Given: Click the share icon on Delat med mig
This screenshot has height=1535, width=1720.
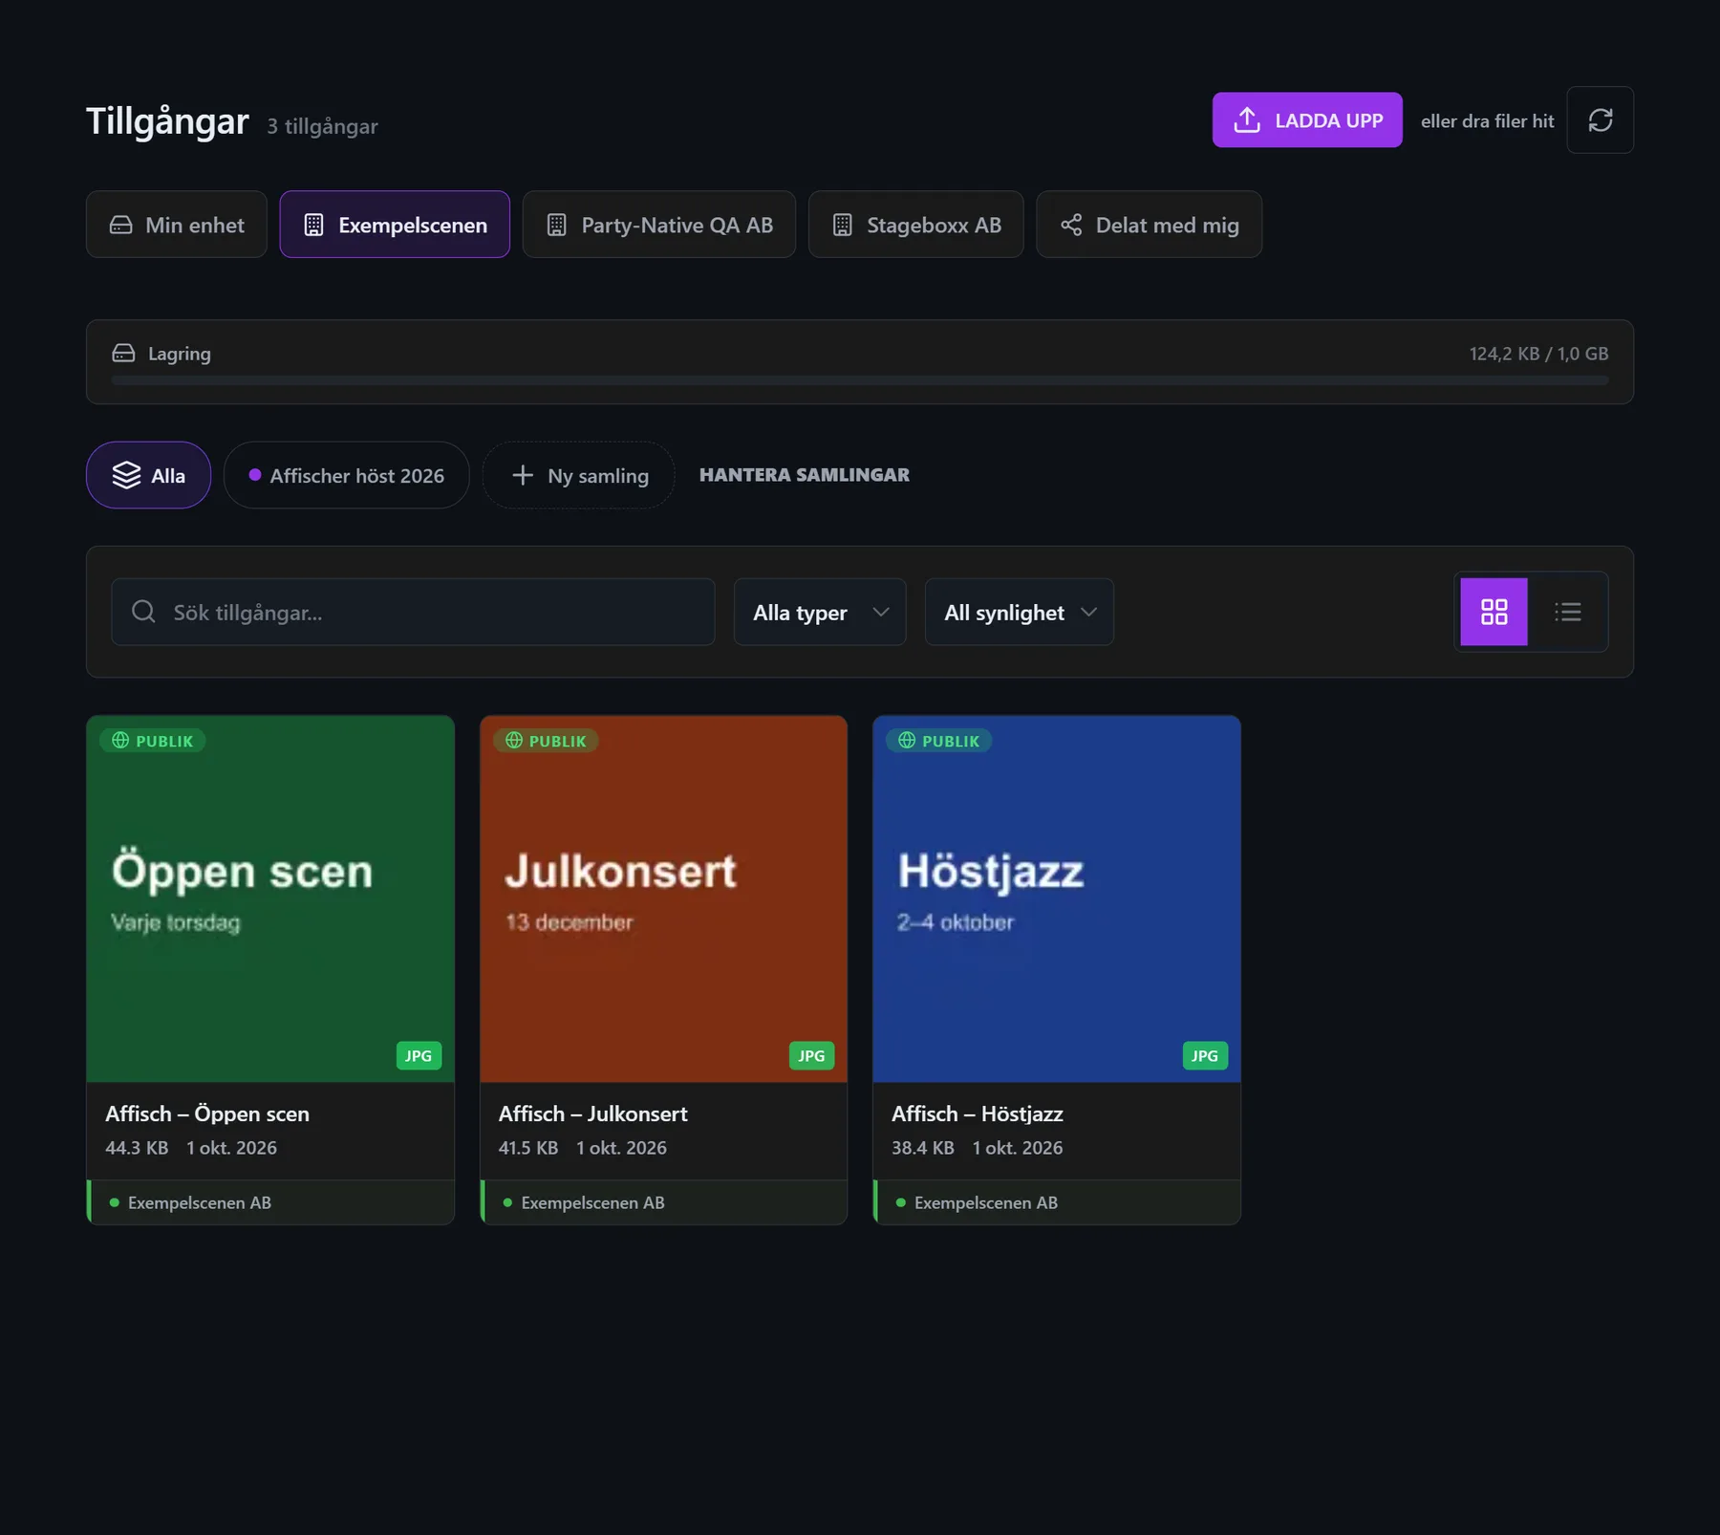Looking at the screenshot, I should [x=1071, y=225].
